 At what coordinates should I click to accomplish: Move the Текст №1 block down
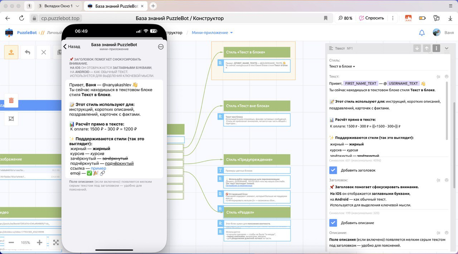[417, 48]
